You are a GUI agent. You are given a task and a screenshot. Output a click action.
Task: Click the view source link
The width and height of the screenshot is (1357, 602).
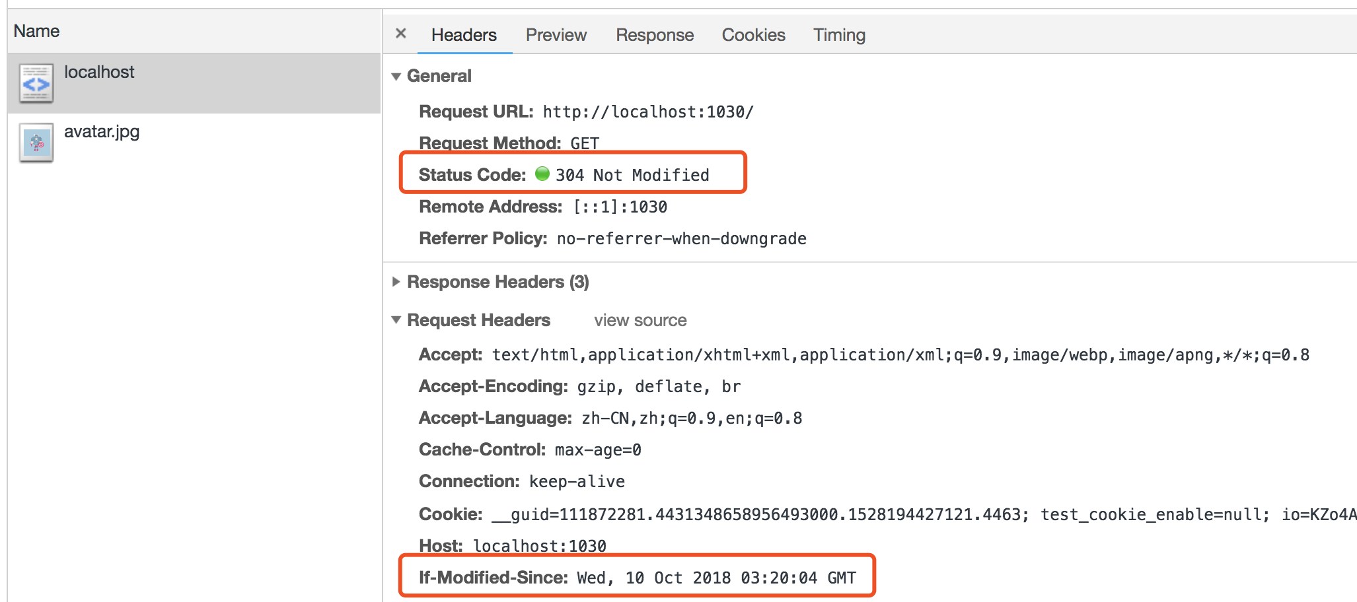pyautogui.click(x=640, y=321)
